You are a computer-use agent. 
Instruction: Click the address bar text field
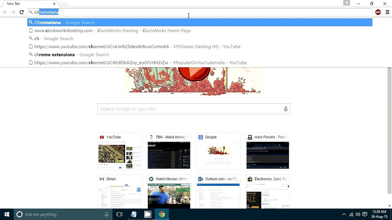click(200, 12)
